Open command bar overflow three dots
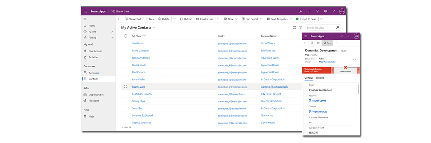The height and width of the screenshot is (143, 431). [329, 19]
